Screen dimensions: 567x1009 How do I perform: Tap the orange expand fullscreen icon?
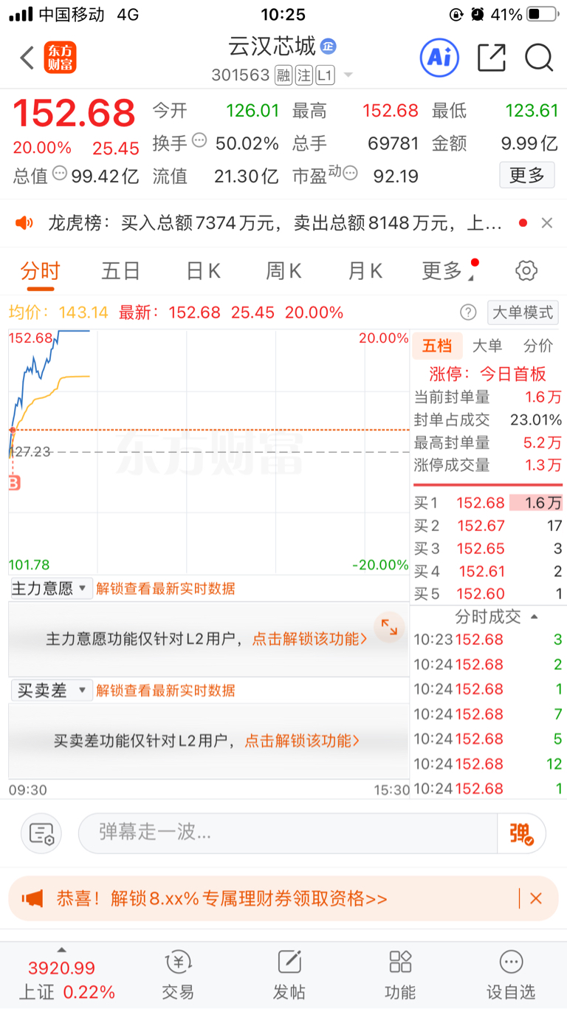(x=389, y=628)
